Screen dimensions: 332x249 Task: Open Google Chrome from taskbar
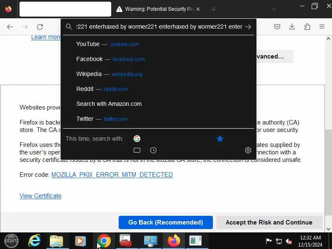[x=104, y=241]
